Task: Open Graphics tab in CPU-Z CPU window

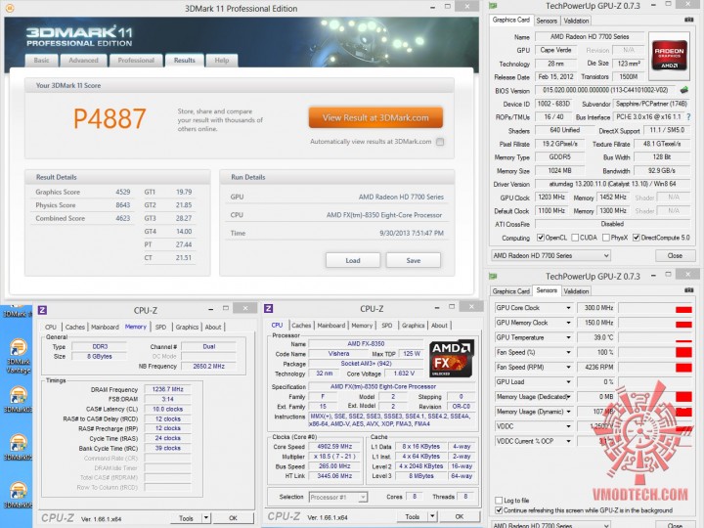Action: pyautogui.click(x=413, y=325)
